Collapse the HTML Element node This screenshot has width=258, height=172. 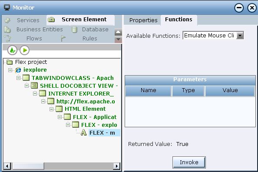pyautogui.click(x=51, y=109)
